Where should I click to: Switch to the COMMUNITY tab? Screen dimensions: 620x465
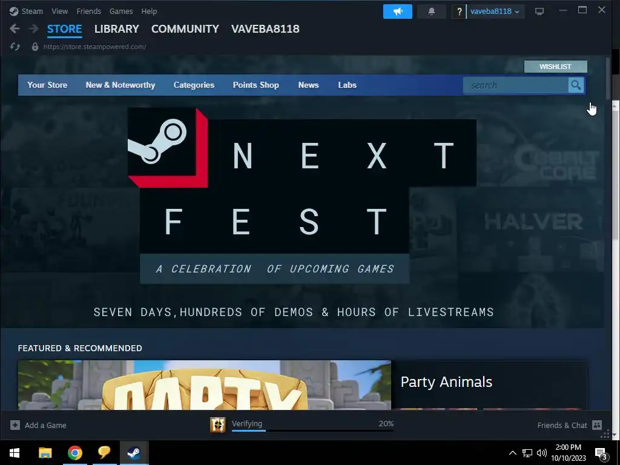click(x=185, y=29)
